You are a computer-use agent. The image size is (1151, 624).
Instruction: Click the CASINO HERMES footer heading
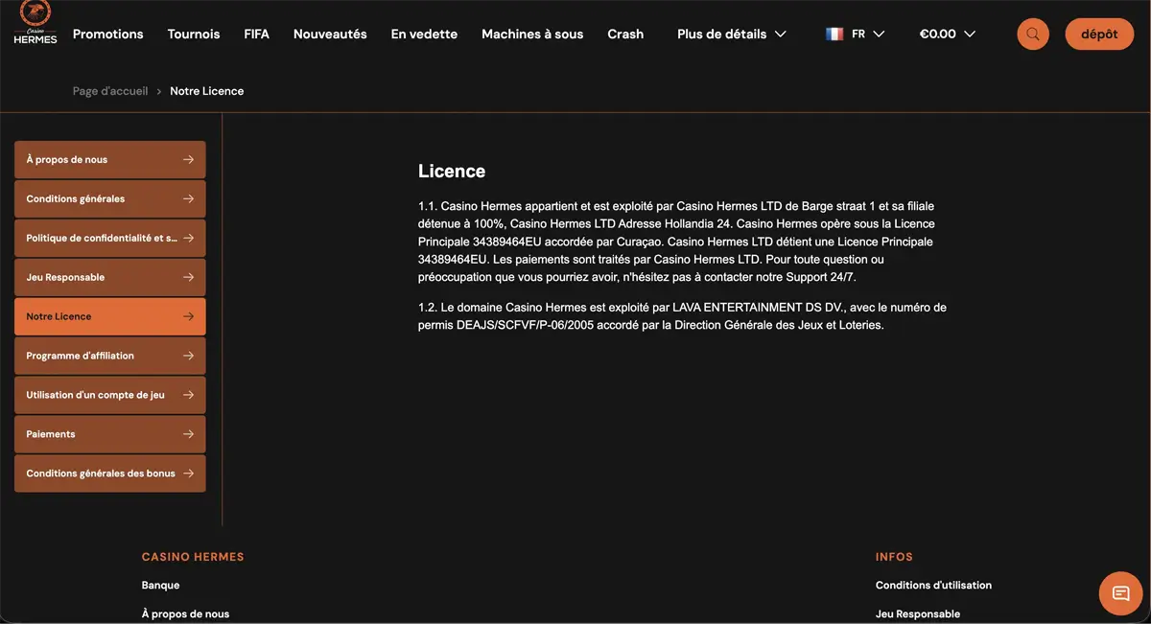click(x=193, y=557)
